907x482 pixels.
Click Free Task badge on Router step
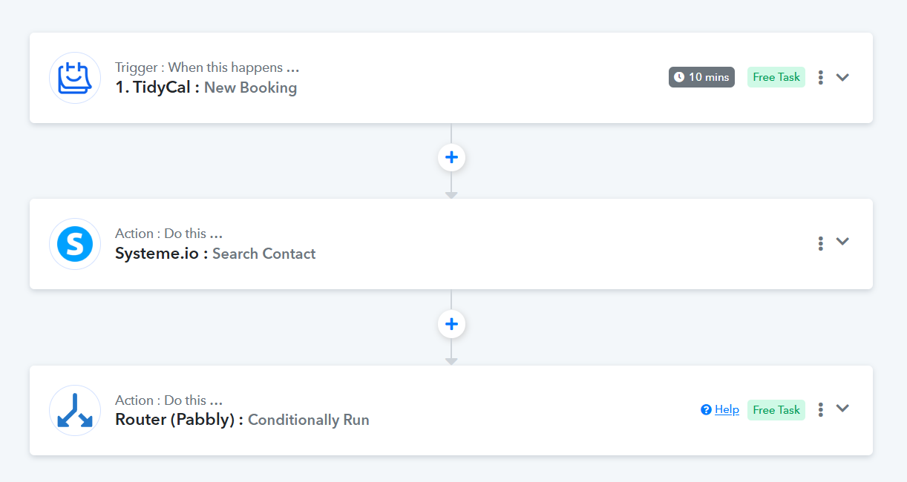point(776,409)
